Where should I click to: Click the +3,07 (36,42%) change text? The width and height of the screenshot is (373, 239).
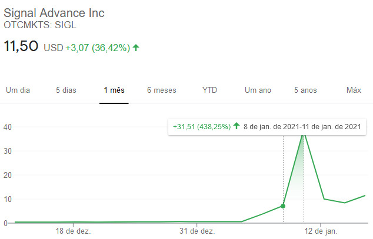coord(98,48)
